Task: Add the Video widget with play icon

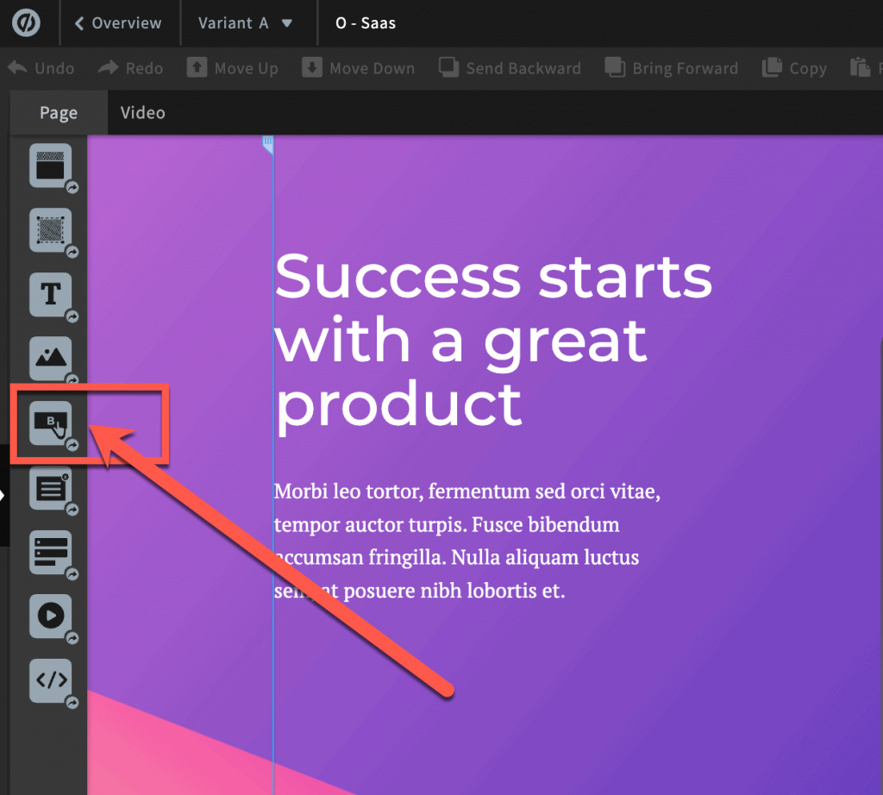Action: (51, 616)
